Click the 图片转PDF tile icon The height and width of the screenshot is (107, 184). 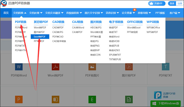(x=129, y=67)
